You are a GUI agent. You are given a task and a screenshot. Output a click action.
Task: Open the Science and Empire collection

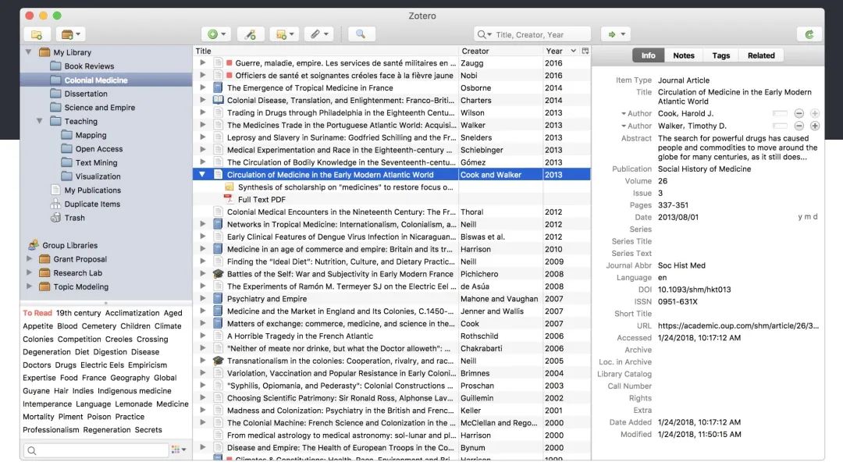pyautogui.click(x=100, y=108)
